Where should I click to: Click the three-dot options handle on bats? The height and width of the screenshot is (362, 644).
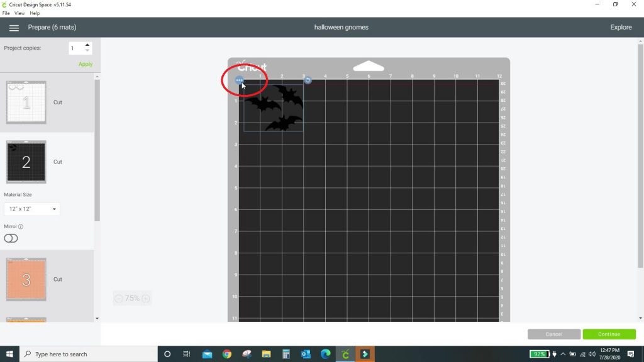point(239,80)
